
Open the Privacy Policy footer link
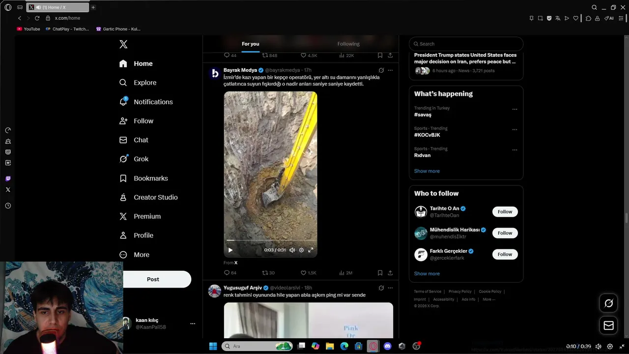pyautogui.click(x=460, y=292)
